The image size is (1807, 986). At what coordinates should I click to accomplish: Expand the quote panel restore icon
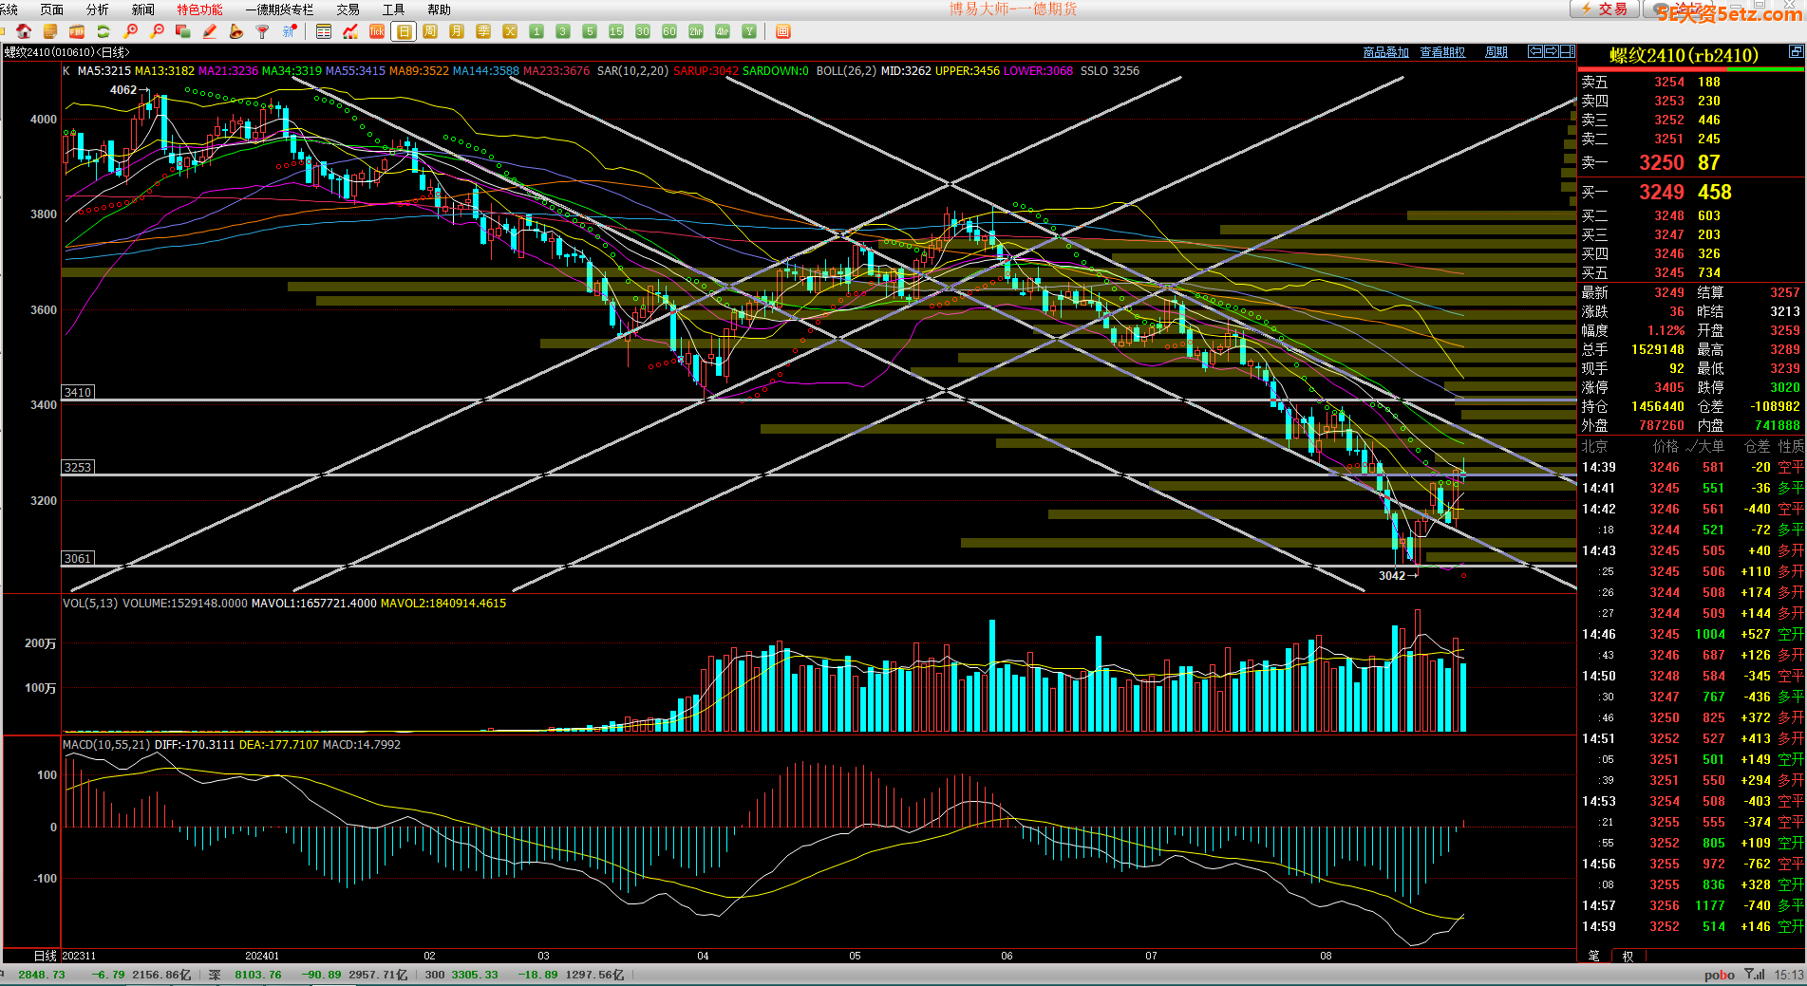[x=1796, y=52]
